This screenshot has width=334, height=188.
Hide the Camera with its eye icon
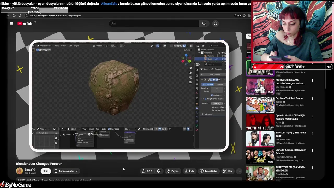[x=222, y=56]
